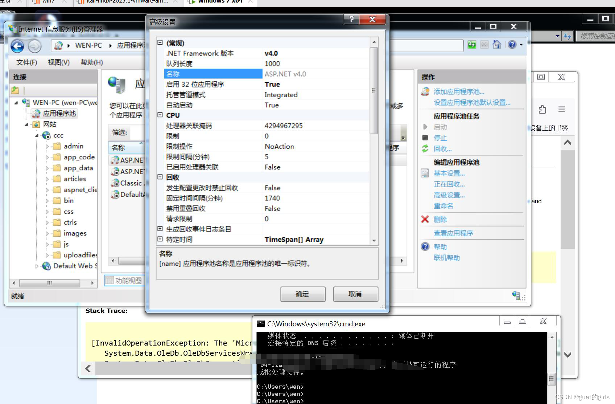Image resolution: width=615 pixels, height=404 pixels.
Task: Click the blue help icon in IIS toolbar
Action: tap(512, 45)
